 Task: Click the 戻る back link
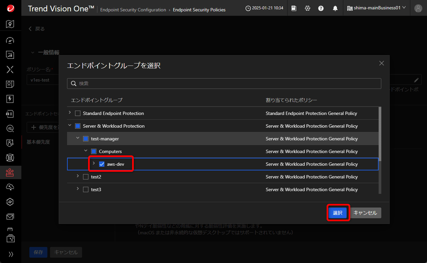(x=36, y=29)
